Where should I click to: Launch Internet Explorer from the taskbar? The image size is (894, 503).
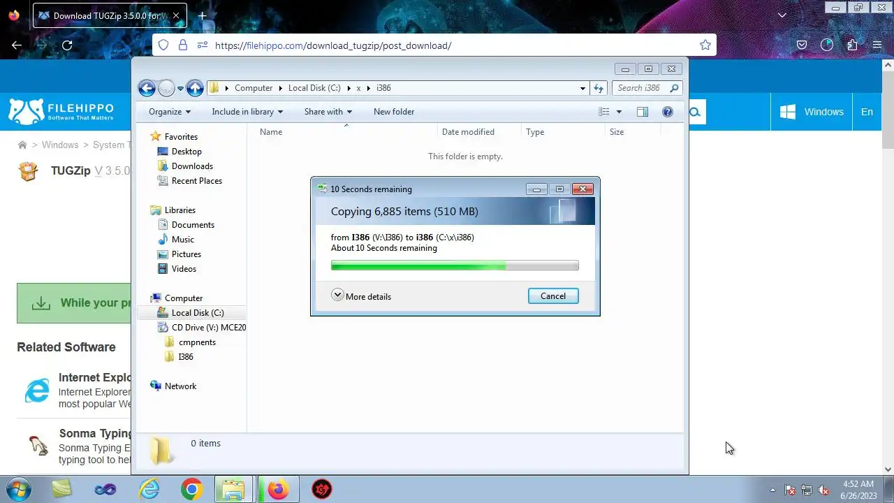pos(149,489)
